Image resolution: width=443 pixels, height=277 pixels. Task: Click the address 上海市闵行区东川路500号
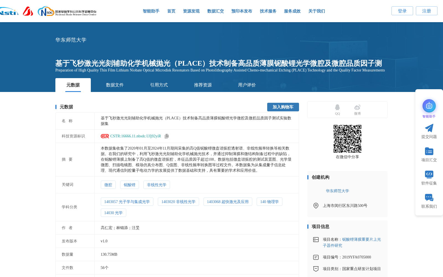tap(345, 206)
